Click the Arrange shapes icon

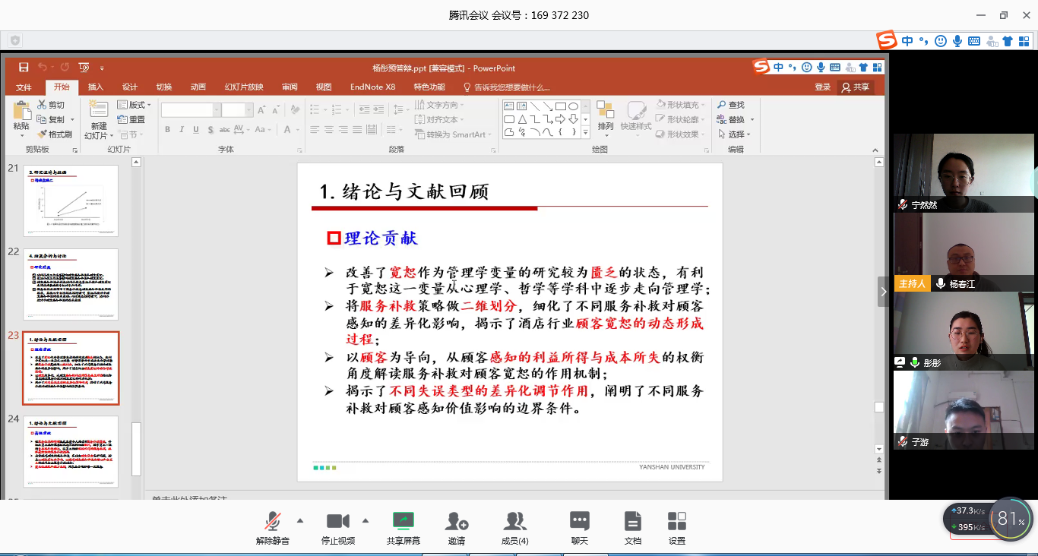coord(606,115)
